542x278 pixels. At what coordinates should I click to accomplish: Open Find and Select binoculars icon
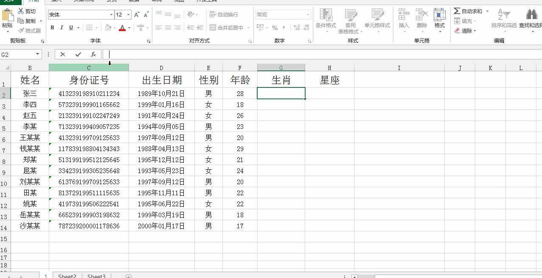click(x=531, y=15)
